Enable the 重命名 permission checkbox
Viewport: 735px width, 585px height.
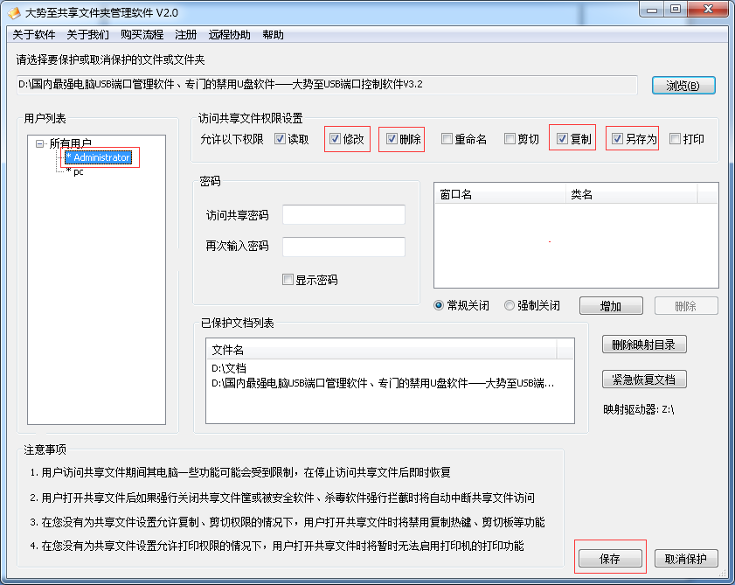pyautogui.click(x=447, y=139)
